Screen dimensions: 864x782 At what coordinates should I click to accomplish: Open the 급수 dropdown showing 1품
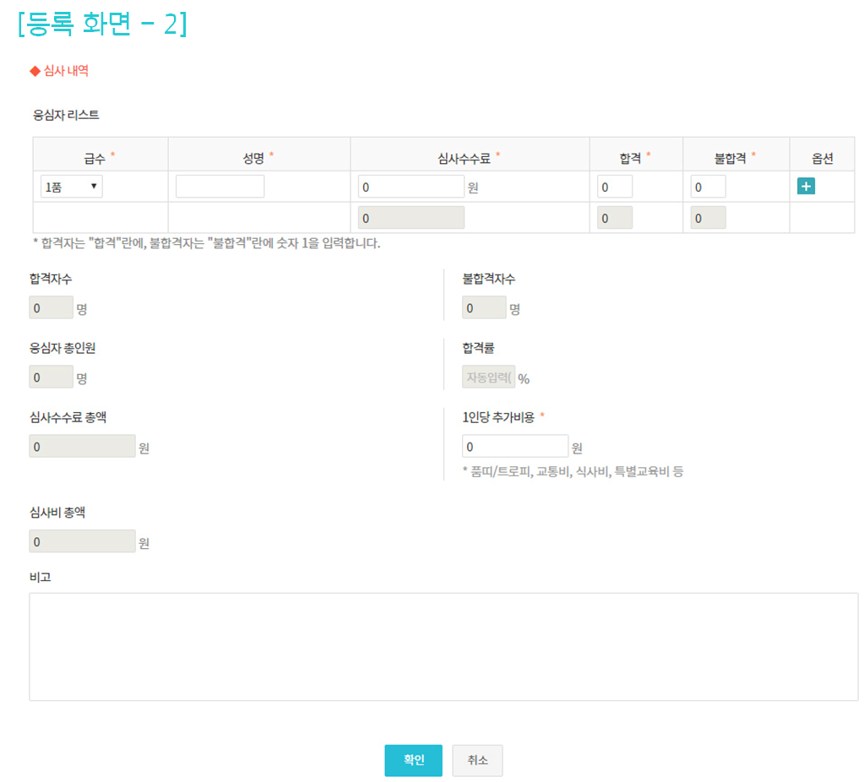click(x=71, y=187)
